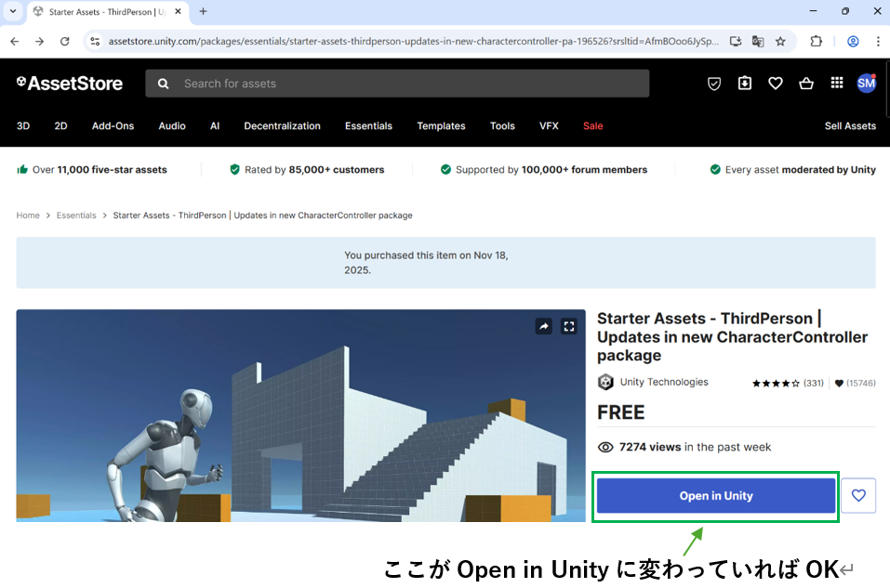The height and width of the screenshot is (588, 890).
Task: Click the Sell Assets link
Action: coord(850,126)
